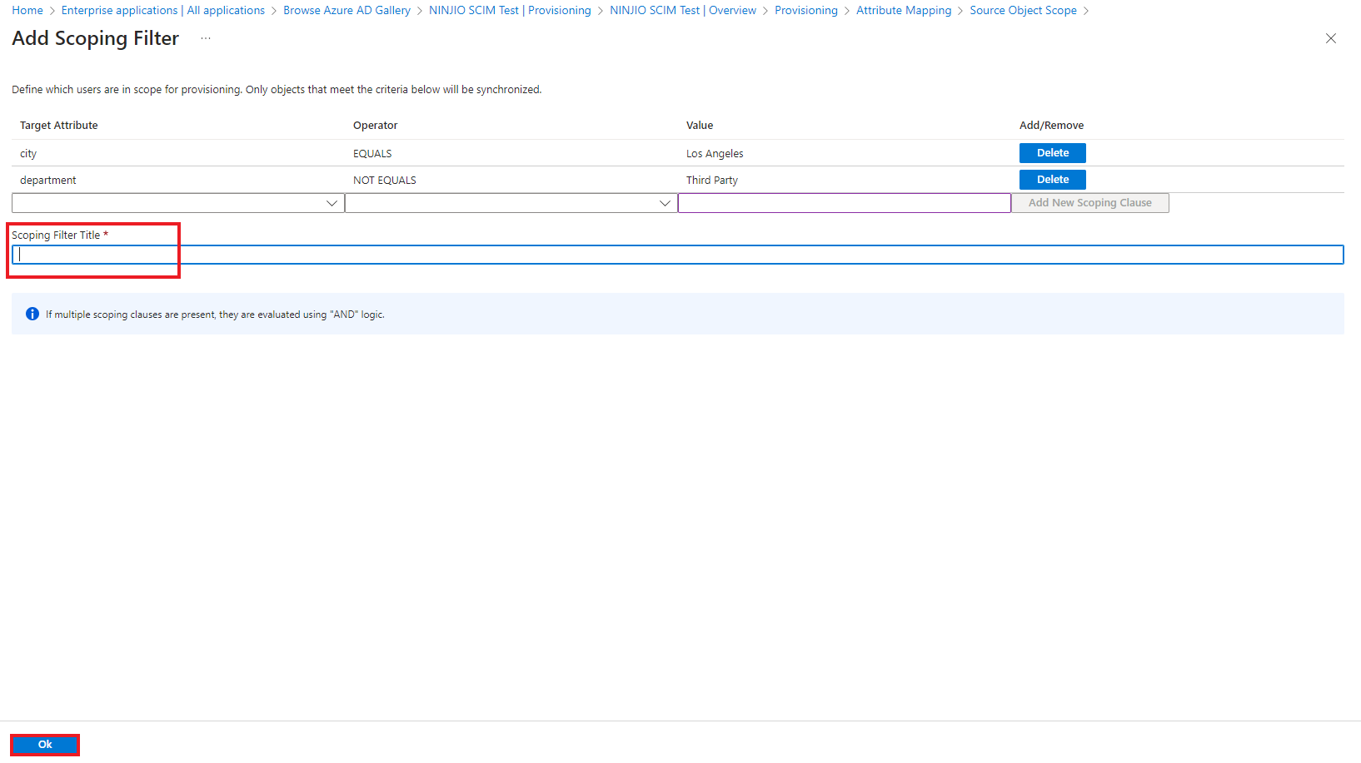Open NINJIO SCIM Test Provisioning breadcrumb
The height and width of the screenshot is (763, 1361).
coord(510,11)
